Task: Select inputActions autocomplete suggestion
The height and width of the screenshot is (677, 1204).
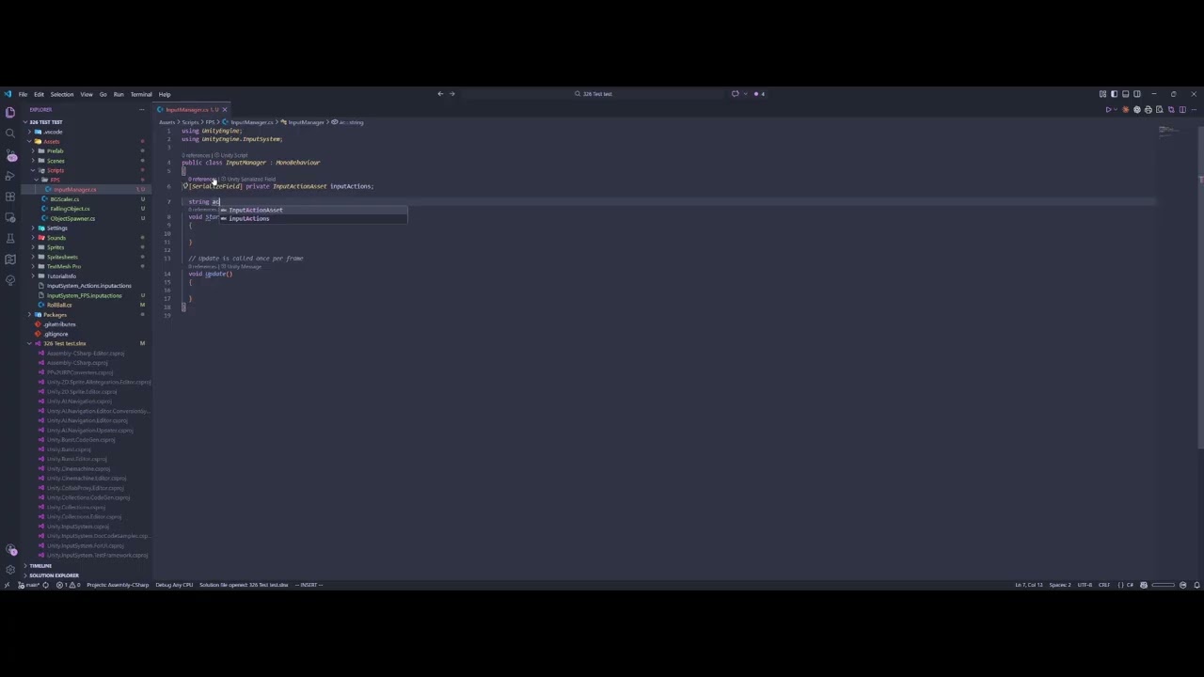Action: (313, 218)
